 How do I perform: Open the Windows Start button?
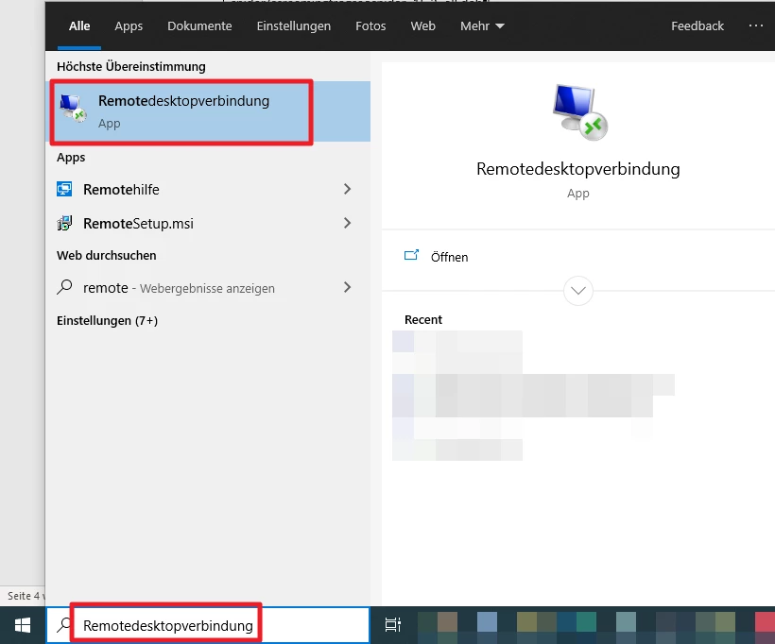coord(22,625)
